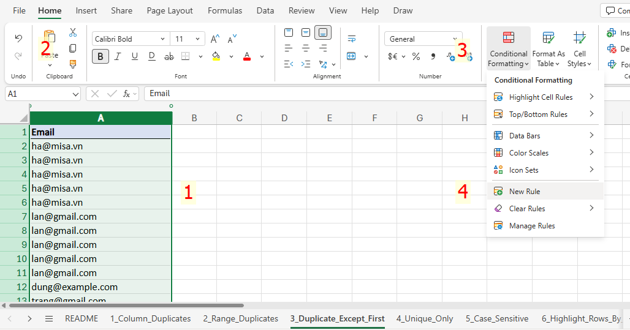Screen dimensions: 630x330
Task: Align text right
Action: (x=323, y=48)
